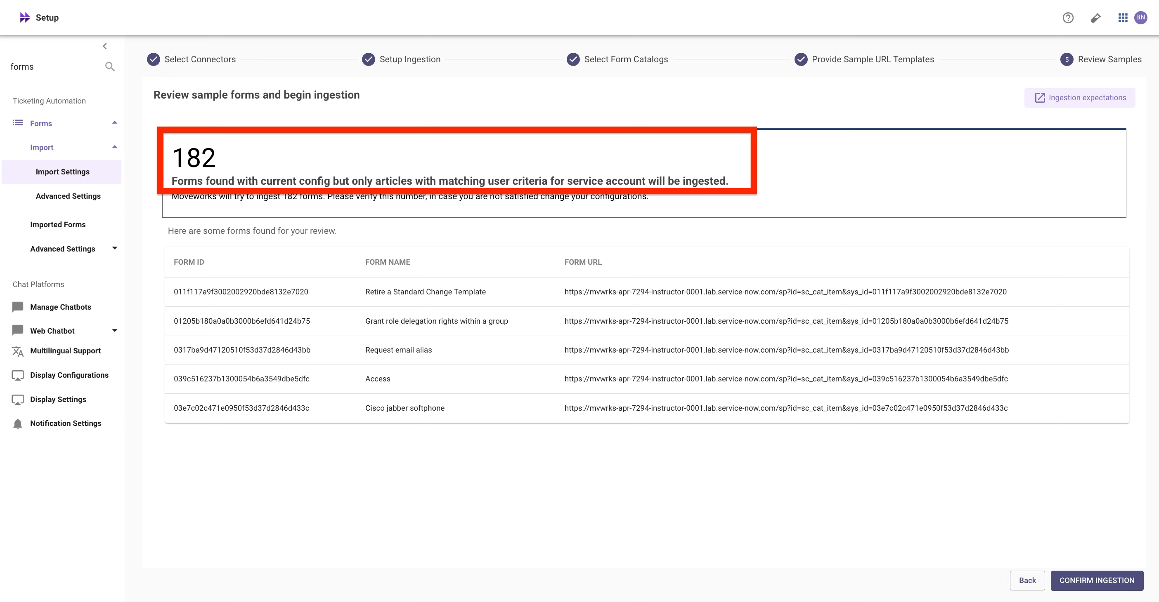Open Imported Forms in sidebar
Screen dimensions: 1159x602
coord(58,224)
